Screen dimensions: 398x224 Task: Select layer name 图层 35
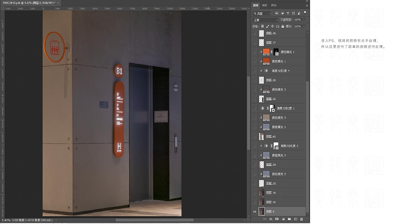pos(271,99)
